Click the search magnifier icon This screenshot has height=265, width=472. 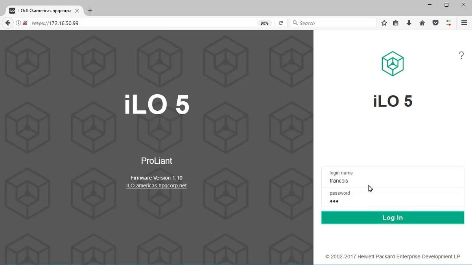[295, 23]
